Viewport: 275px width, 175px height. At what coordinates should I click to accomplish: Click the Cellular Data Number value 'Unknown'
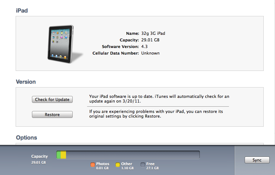point(150,53)
